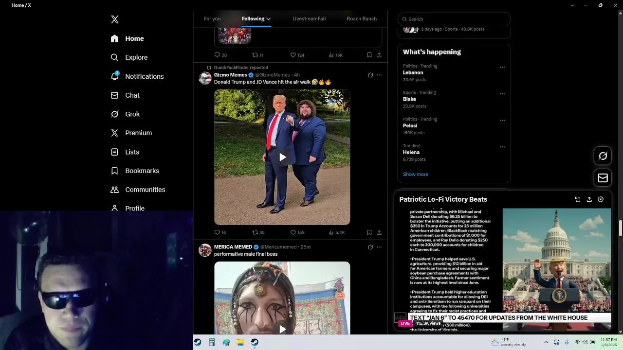The image size is (623, 350).
Task: Open more options for Lebanon trend
Action: pyautogui.click(x=502, y=67)
